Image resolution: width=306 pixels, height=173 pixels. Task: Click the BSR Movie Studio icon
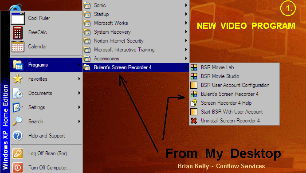pos(194,76)
